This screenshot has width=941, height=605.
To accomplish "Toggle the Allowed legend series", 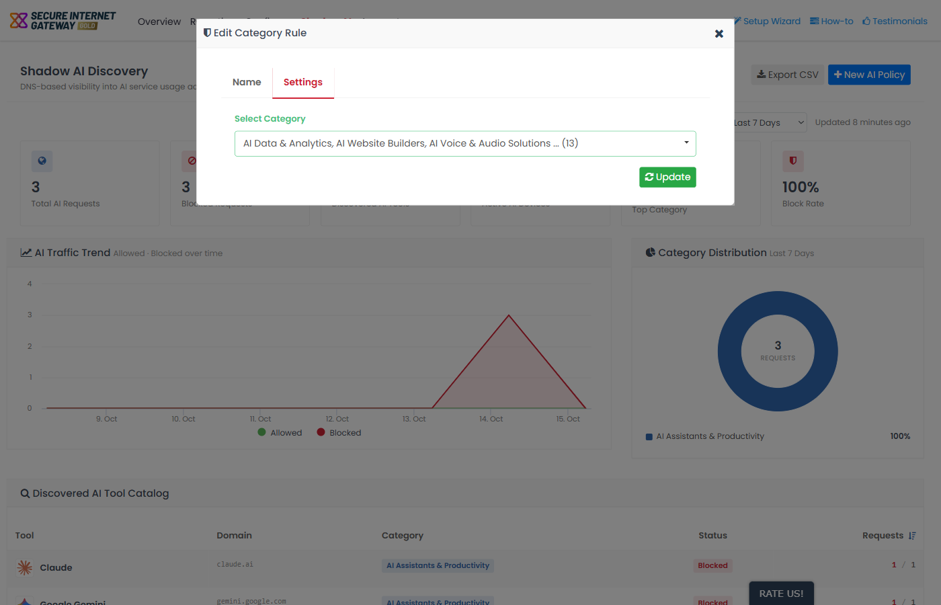I will pyautogui.click(x=280, y=432).
